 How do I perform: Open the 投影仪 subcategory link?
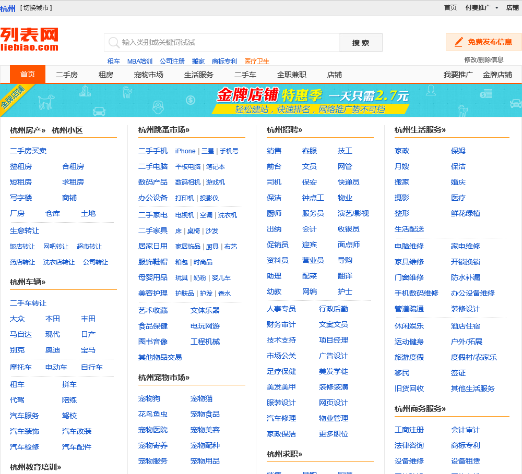(209, 198)
